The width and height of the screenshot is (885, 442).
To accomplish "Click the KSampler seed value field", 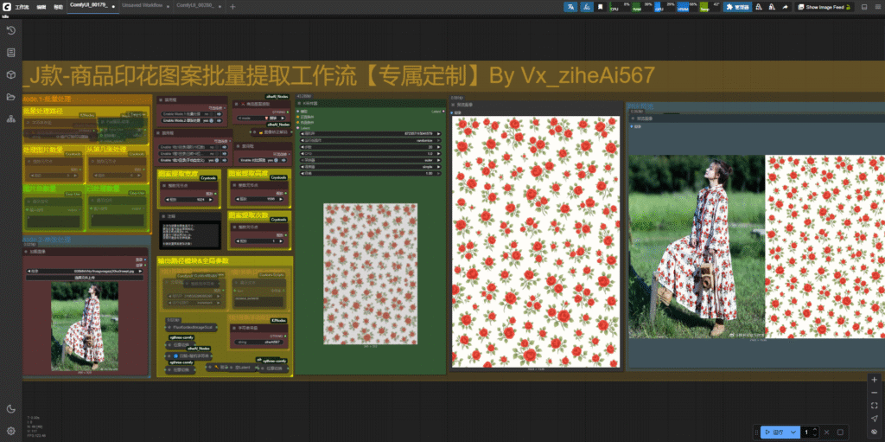I will click(x=370, y=133).
